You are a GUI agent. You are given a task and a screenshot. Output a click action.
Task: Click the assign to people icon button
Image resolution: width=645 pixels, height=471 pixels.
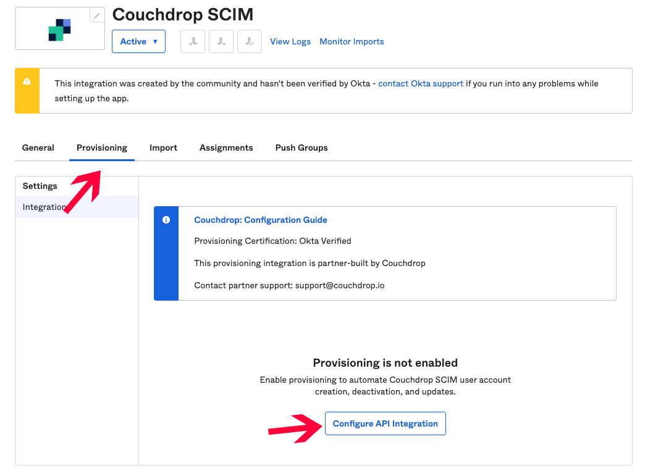click(193, 41)
